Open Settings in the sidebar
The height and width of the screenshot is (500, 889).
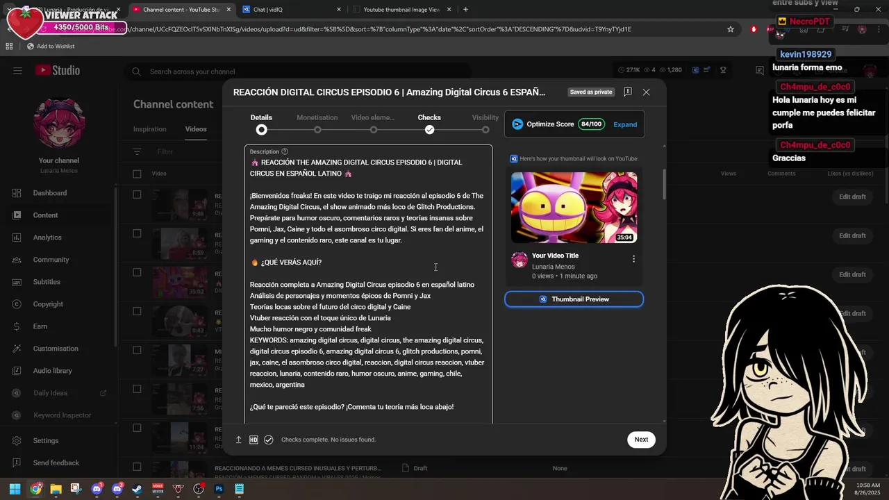click(46, 440)
